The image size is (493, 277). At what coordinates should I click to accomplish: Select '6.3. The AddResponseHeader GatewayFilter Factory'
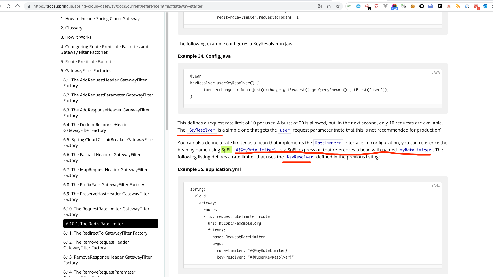coord(106,113)
